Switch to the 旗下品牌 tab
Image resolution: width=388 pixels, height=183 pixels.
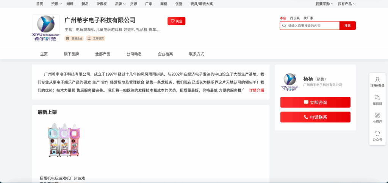(71, 54)
